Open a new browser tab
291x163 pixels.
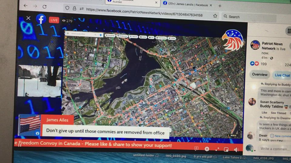tap(220, 5)
